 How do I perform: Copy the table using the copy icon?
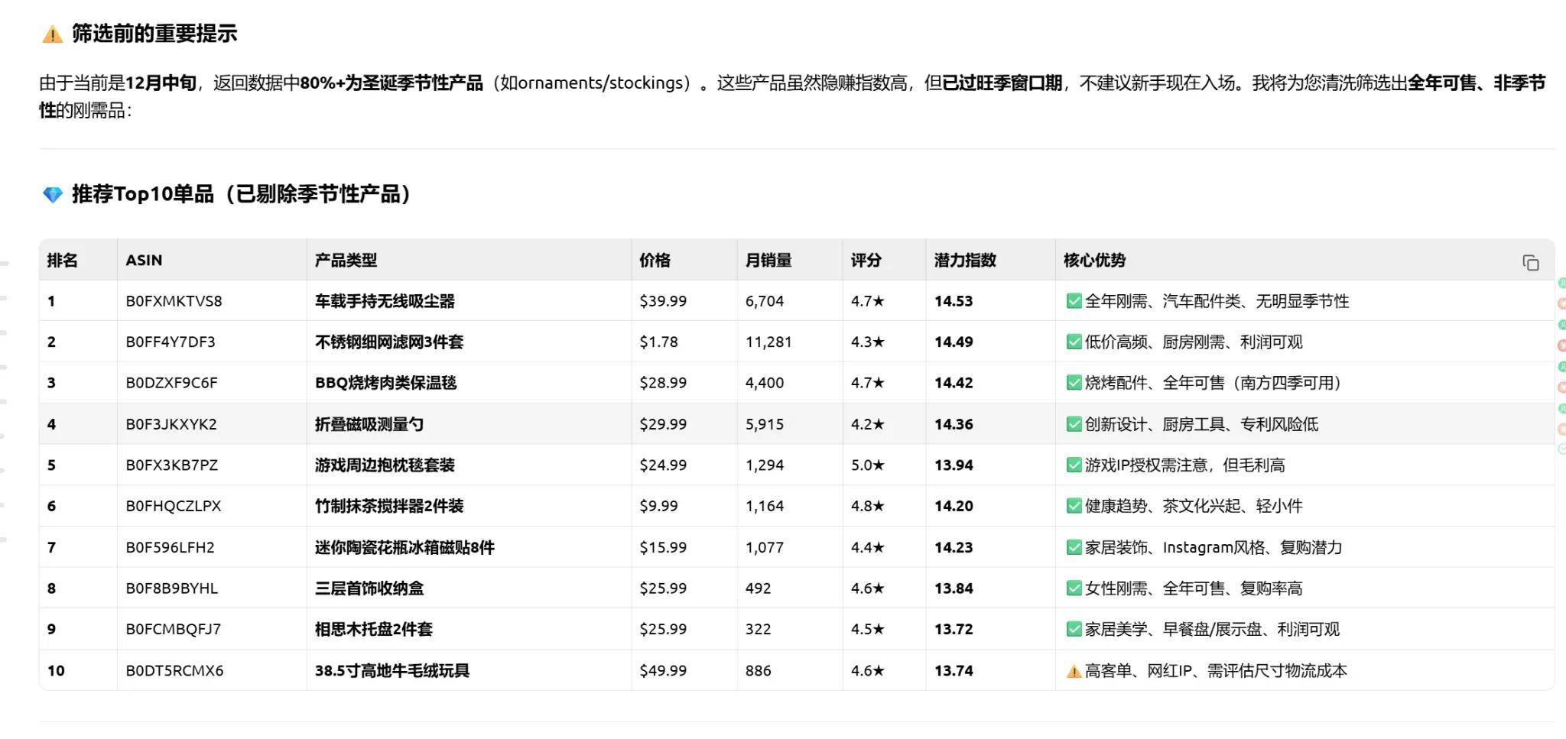click(x=1530, y=263)
